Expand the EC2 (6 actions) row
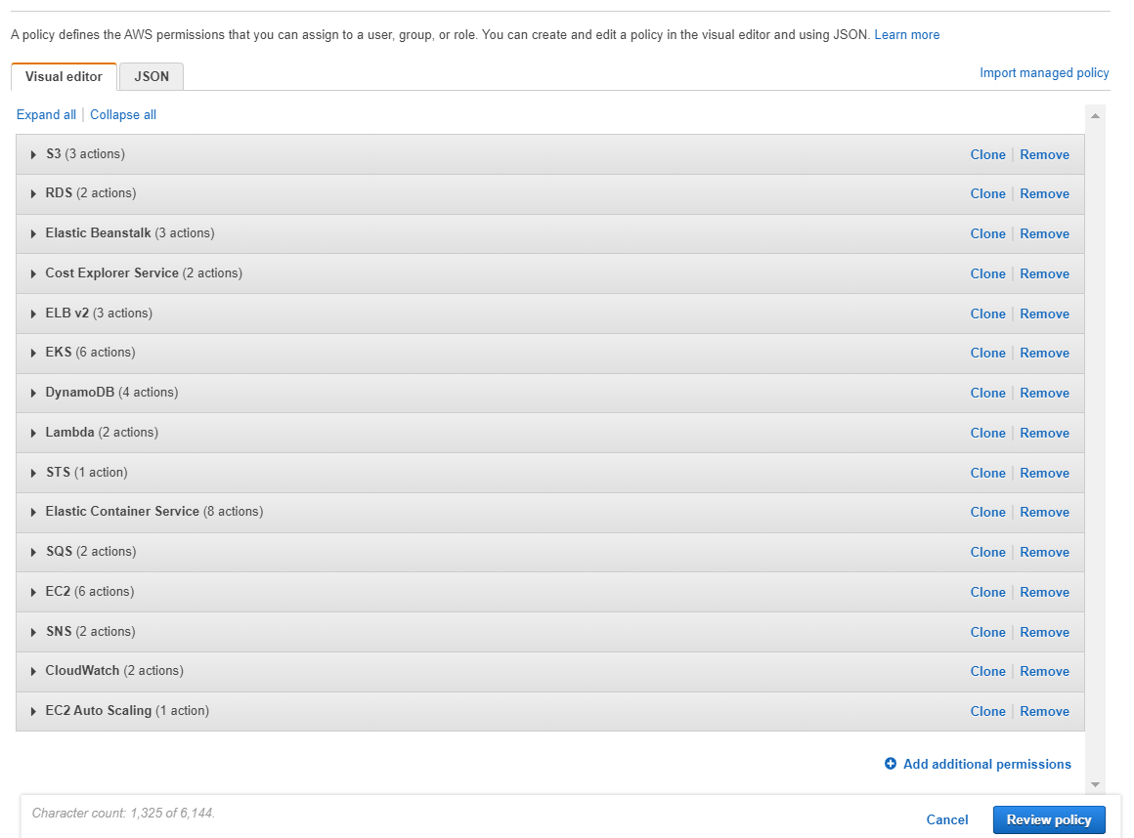The width and height of the screenshot is (1134, 838). 549,592
